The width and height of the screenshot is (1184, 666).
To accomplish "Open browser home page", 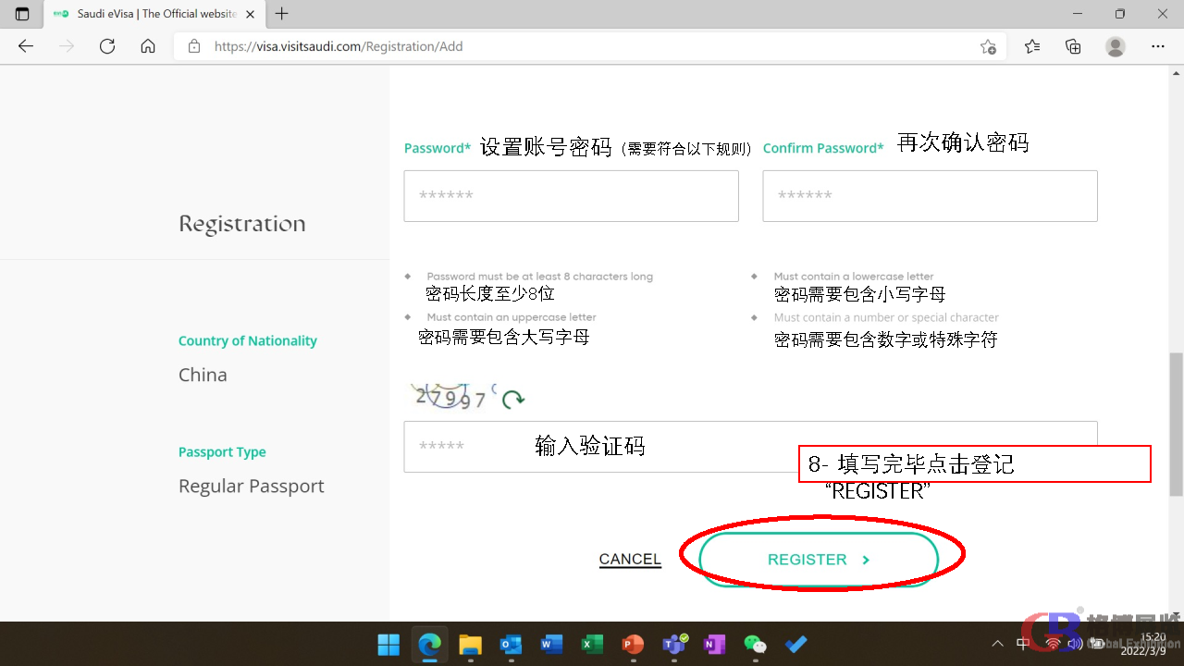I will [x=148, y=46].
